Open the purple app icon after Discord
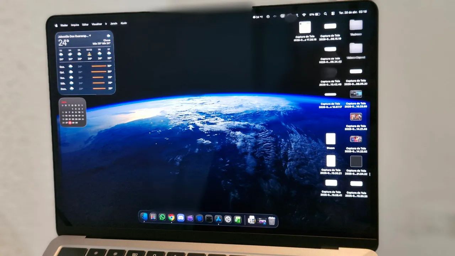The width and height of the screenshot is (455, 256). pyautogui.click(x=190, y=218)
